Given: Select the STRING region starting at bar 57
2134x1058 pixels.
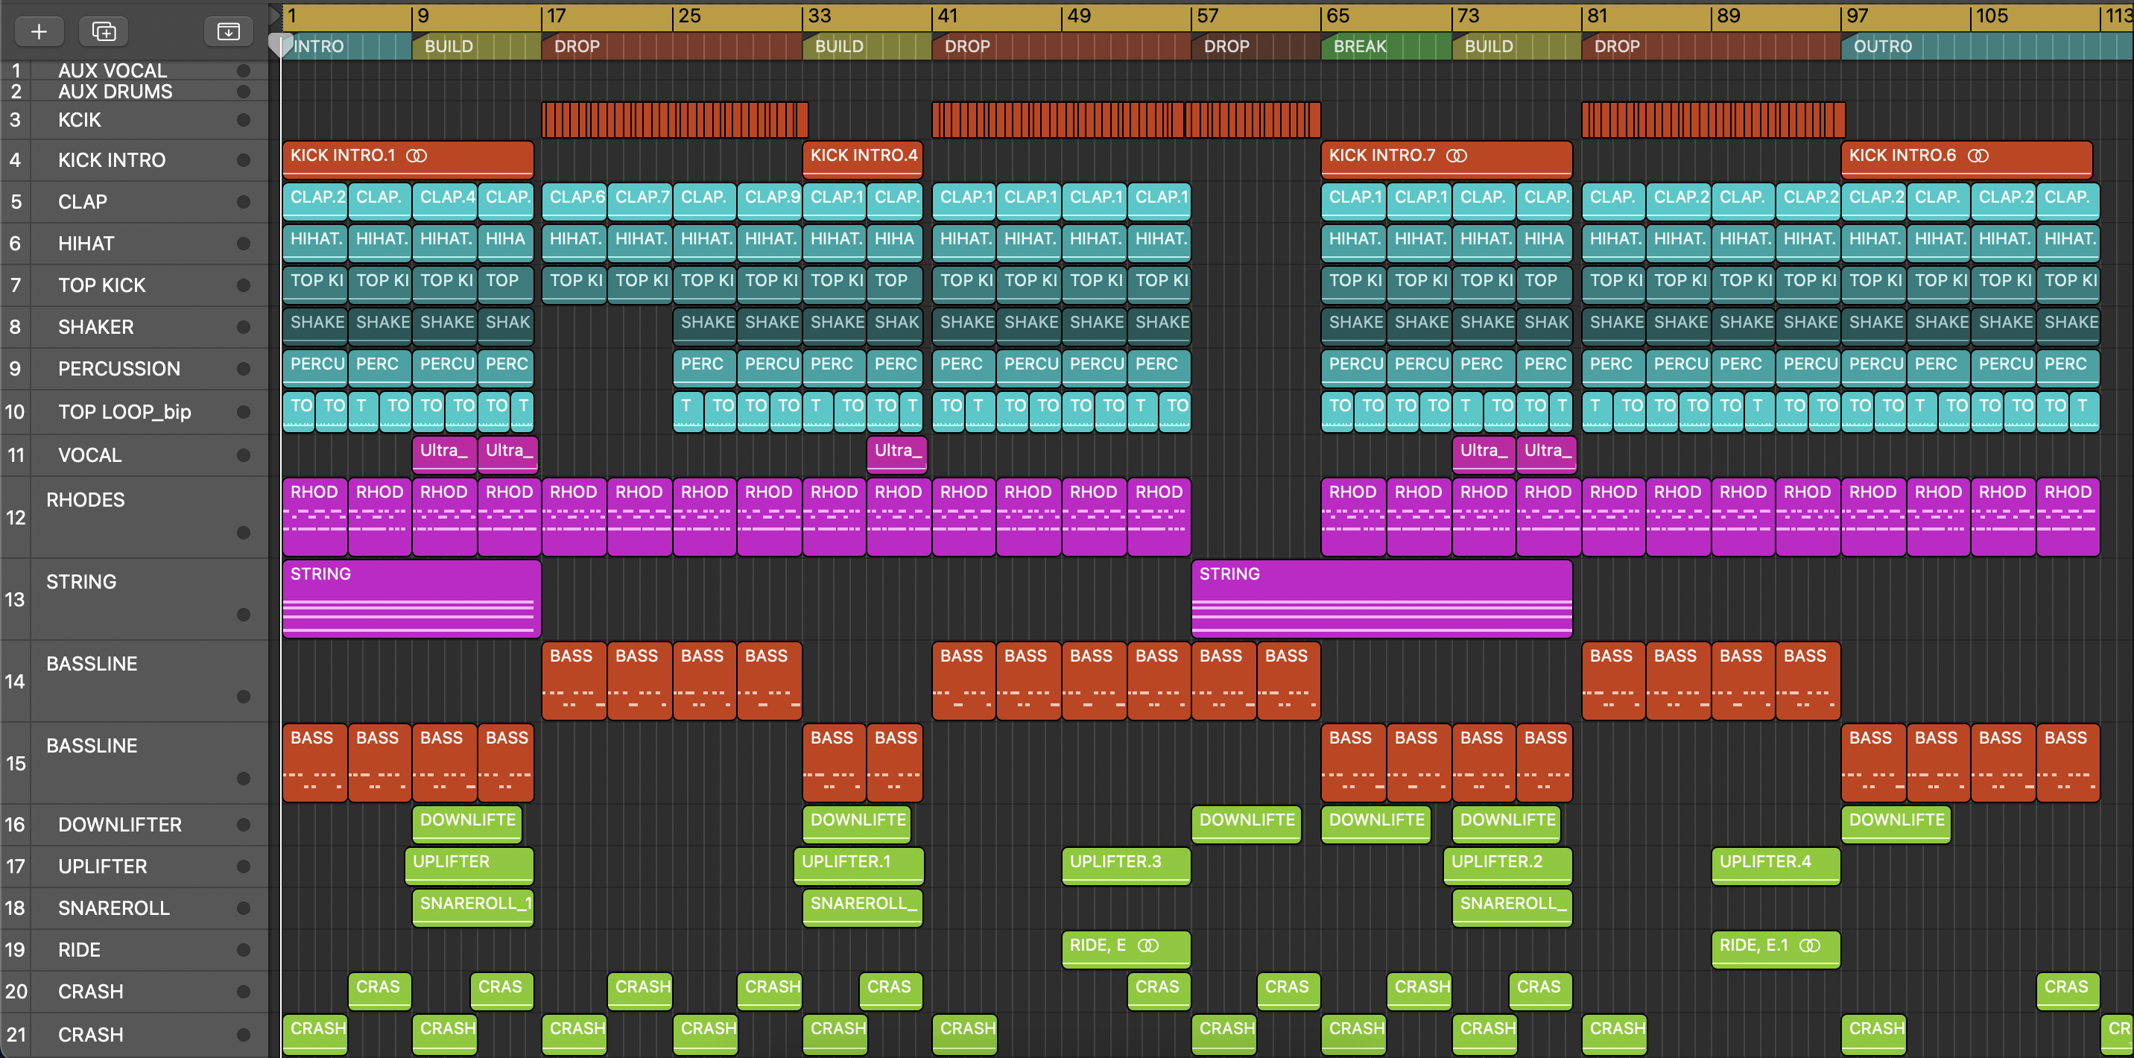Looking at the screenshot, I should pos(1381,599).
